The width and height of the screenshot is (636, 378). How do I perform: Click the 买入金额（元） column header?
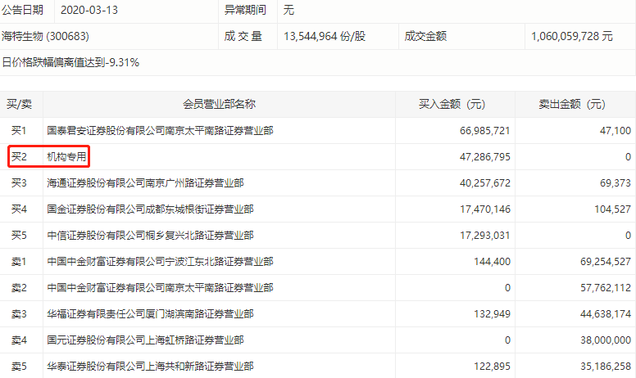point(462,104)
